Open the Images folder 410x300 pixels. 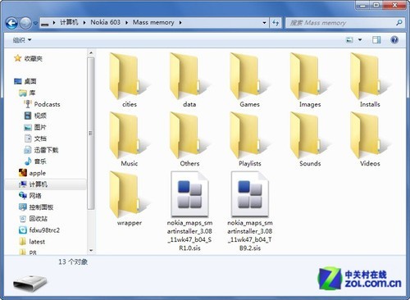coord(310,80)
